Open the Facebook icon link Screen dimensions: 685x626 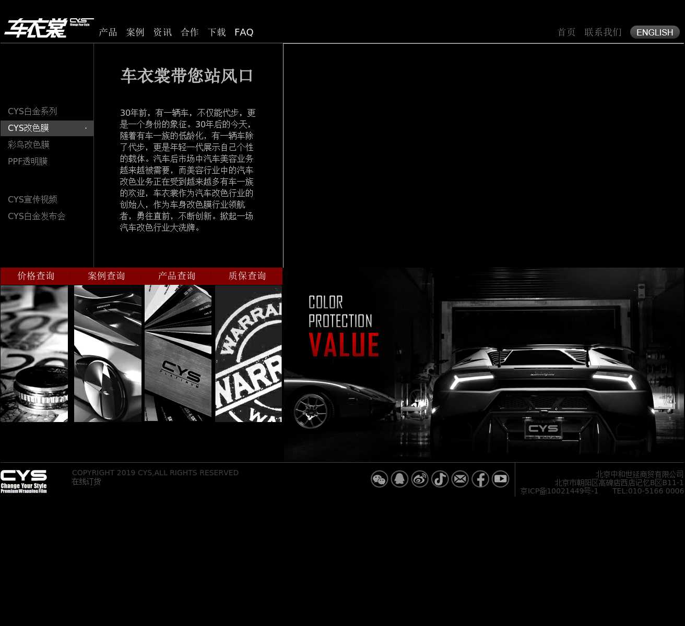tap(480, 479)
